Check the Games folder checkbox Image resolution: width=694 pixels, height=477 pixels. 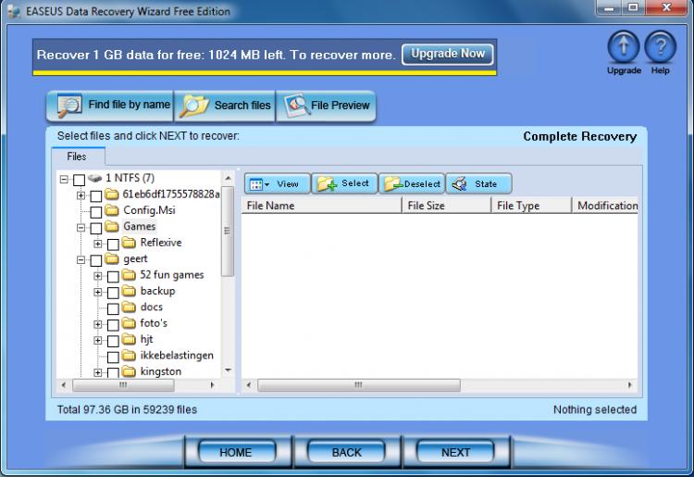96,228
